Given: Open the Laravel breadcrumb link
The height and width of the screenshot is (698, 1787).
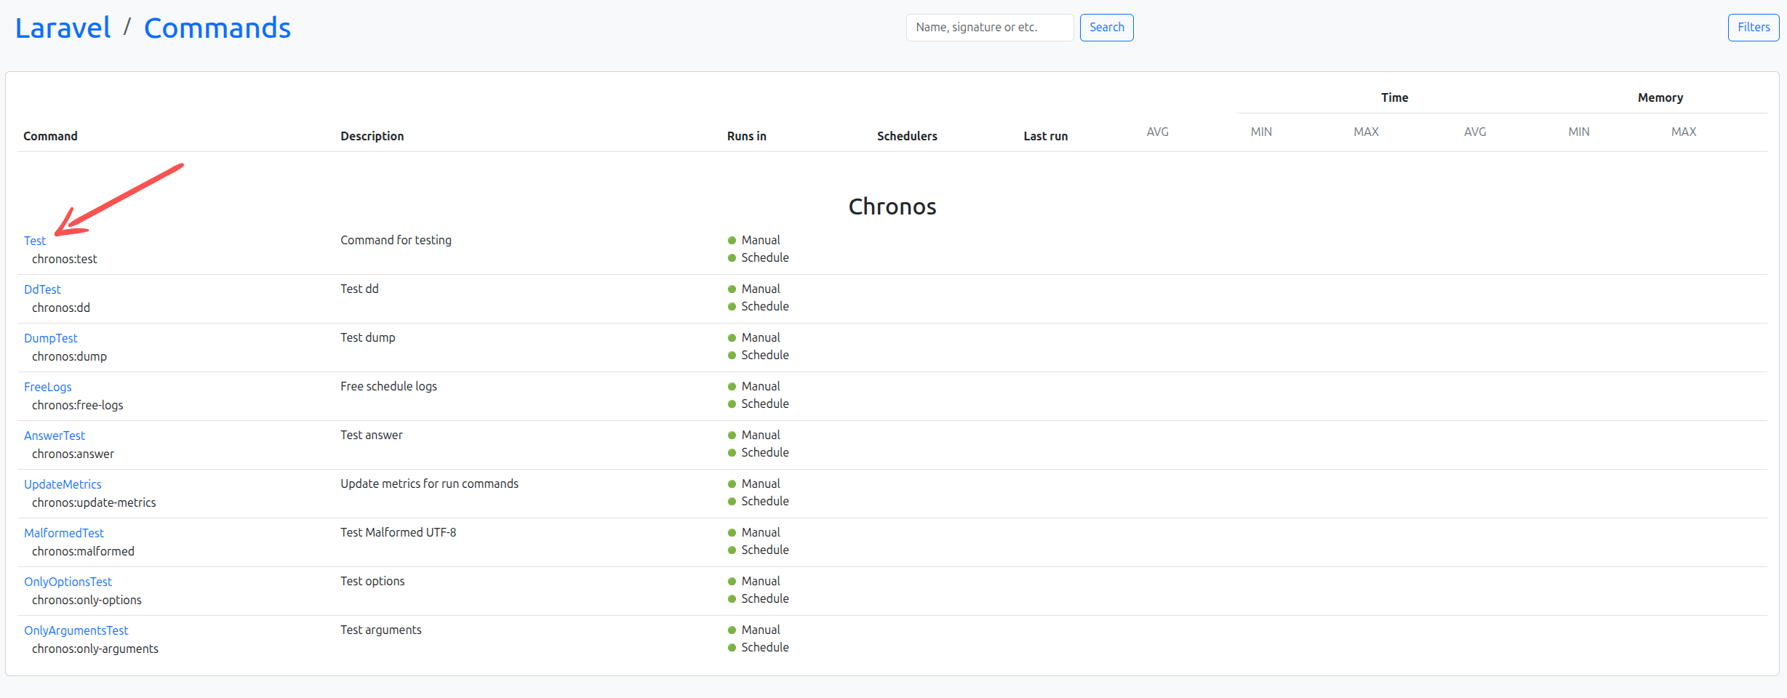Looking at the screenshot, I should (63, 28).
